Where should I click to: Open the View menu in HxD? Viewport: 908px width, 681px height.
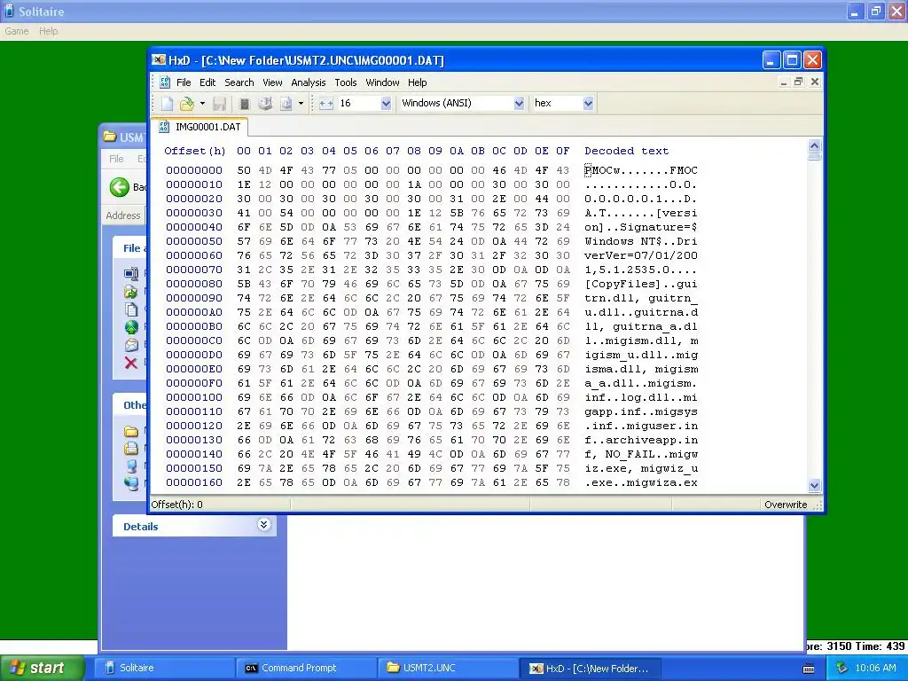point(272,82)
